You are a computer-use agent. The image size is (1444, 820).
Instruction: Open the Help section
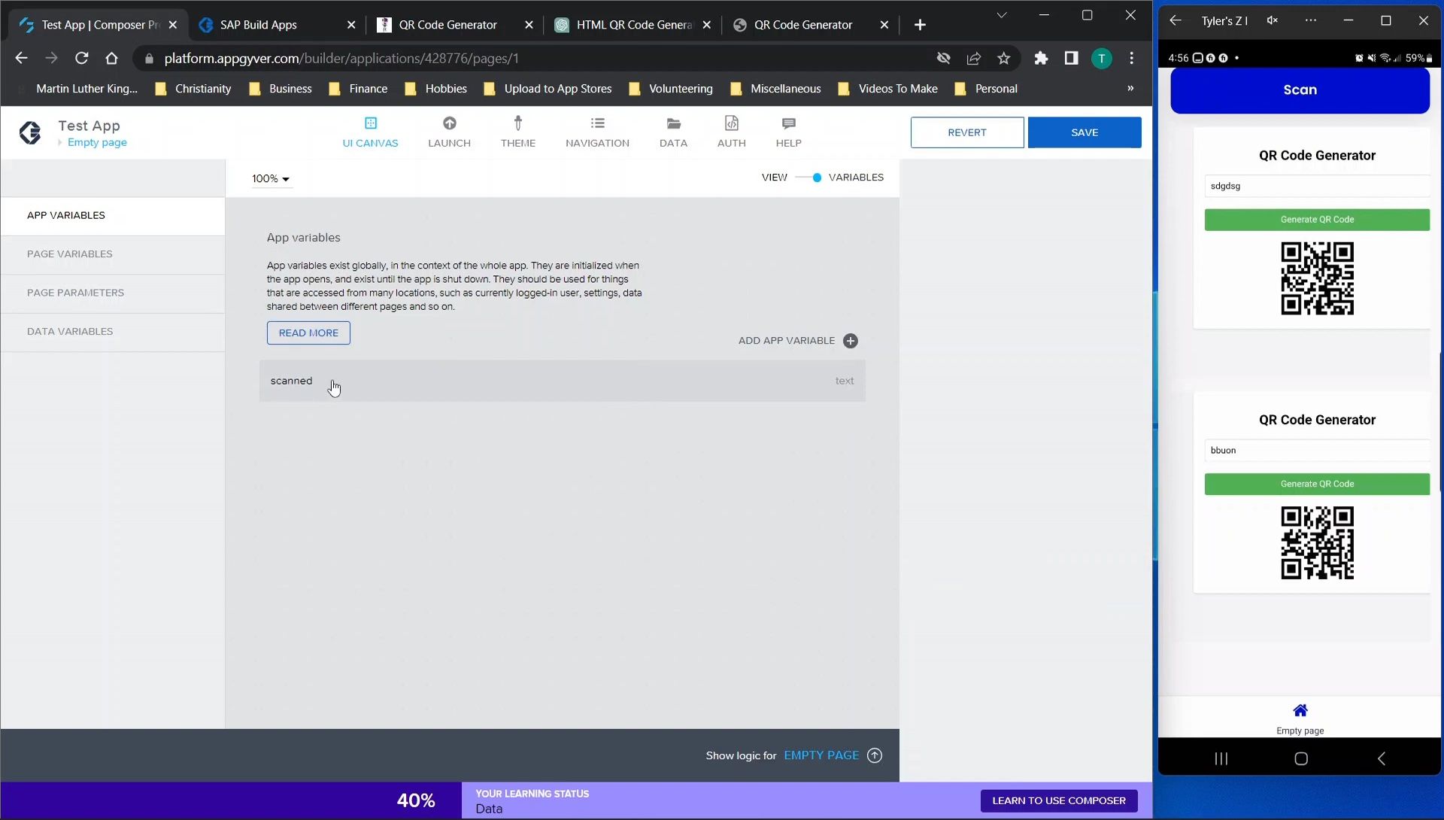click(788, 132)
